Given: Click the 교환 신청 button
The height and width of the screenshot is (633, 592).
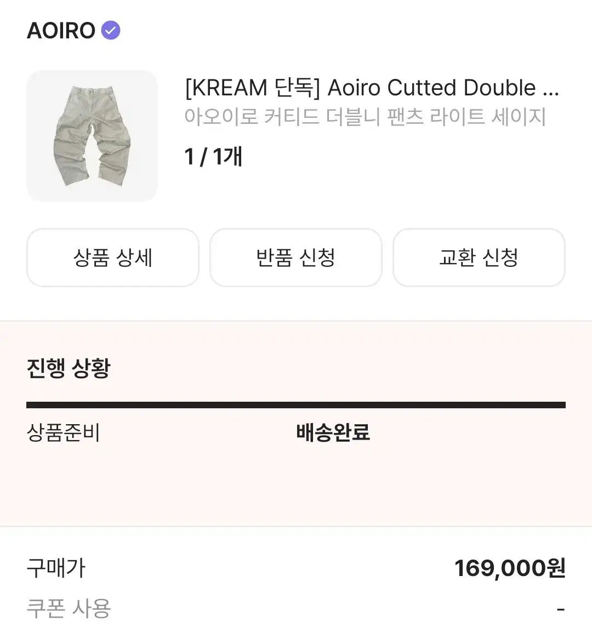Looking at the screenshot, I should 479,258.
